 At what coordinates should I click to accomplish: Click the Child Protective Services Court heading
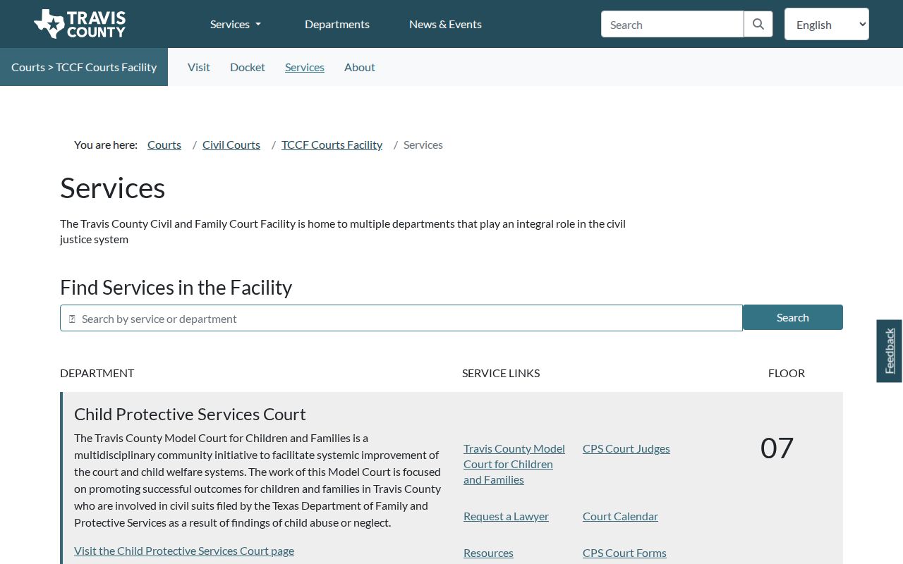point(190,414)
